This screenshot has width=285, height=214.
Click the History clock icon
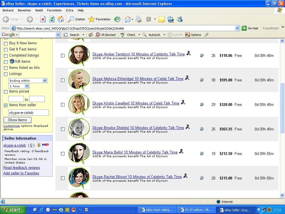point(117,19)
